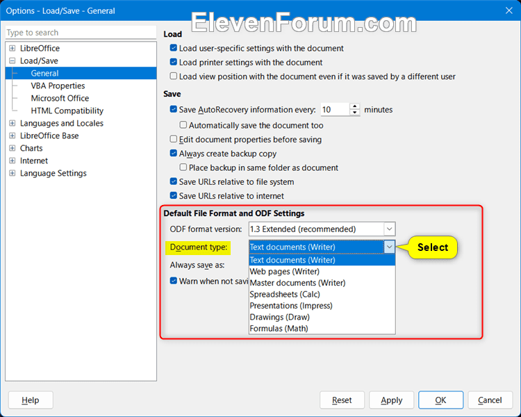521x417 pixels.
Task: Toggle Save AutoRecovery information checkbox
Action: [174, 109]
